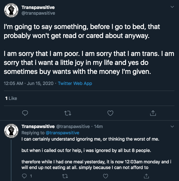Click the 12:05 AM Jun 15, 2020 timestamp
Screen dimensions: 179x181
pos(29,83)
